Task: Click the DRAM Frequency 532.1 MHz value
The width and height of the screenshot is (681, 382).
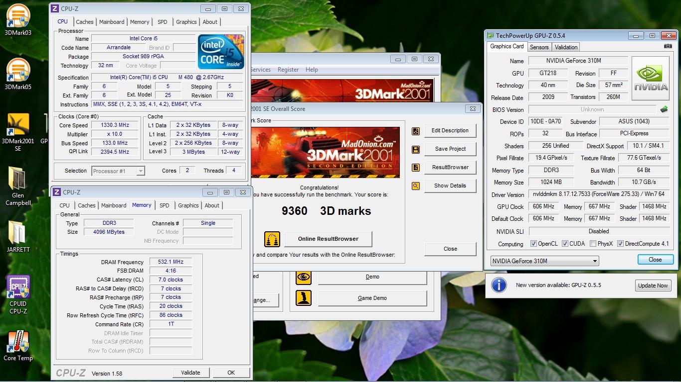Action: (x=170, y=262)
